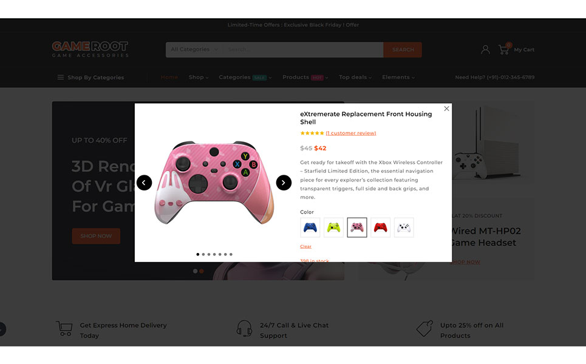Show the next product image with right arrow

point(284,183)
